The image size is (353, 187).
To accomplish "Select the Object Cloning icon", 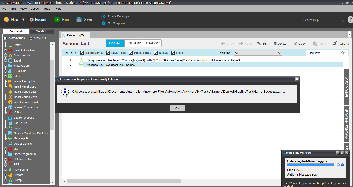I will [x=10, y=144].
